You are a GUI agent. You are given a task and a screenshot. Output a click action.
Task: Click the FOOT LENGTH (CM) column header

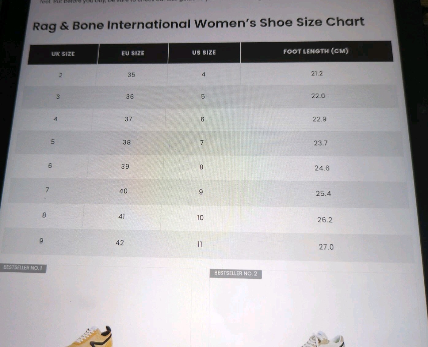(x=316, y=51)
